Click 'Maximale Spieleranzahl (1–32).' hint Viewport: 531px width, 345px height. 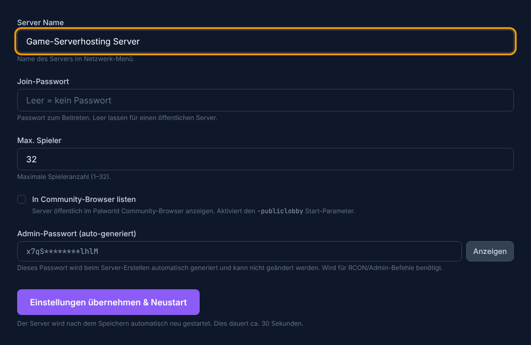click(64, 177)
